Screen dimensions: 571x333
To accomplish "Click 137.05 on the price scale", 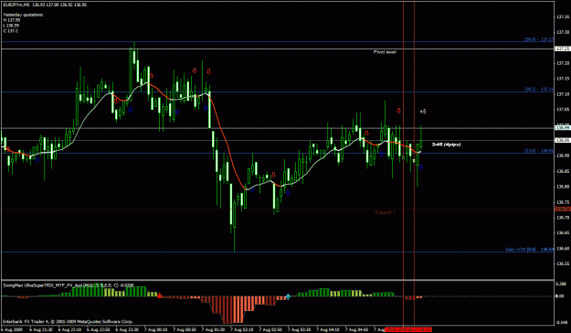I will pyautogui.click(x=563, y=110).
